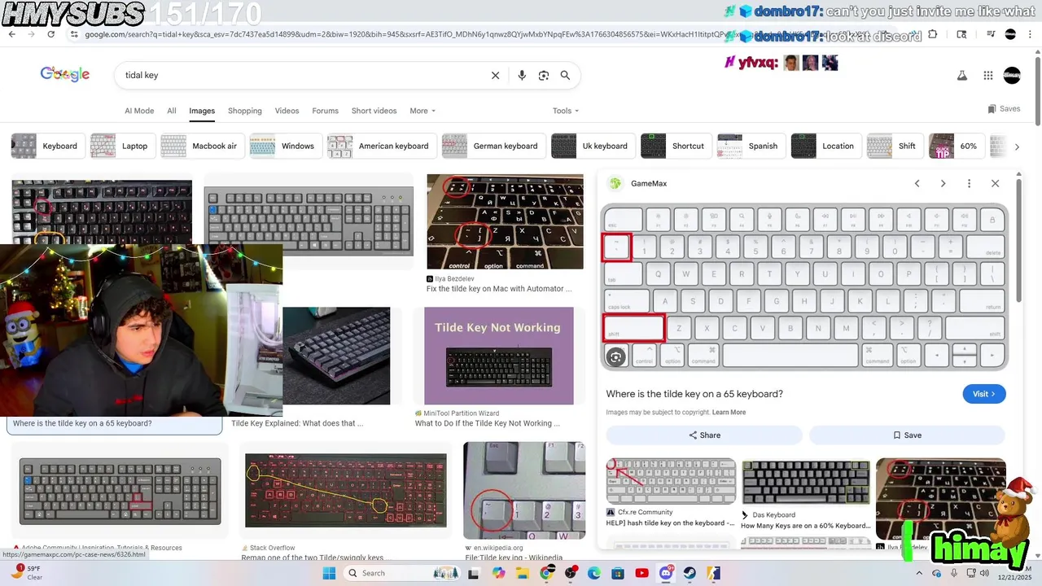Image resolution: width=1042 pixels, height=586 pixels.
Task: Filter images by Macbook air chip
Action: click(202, 146)
